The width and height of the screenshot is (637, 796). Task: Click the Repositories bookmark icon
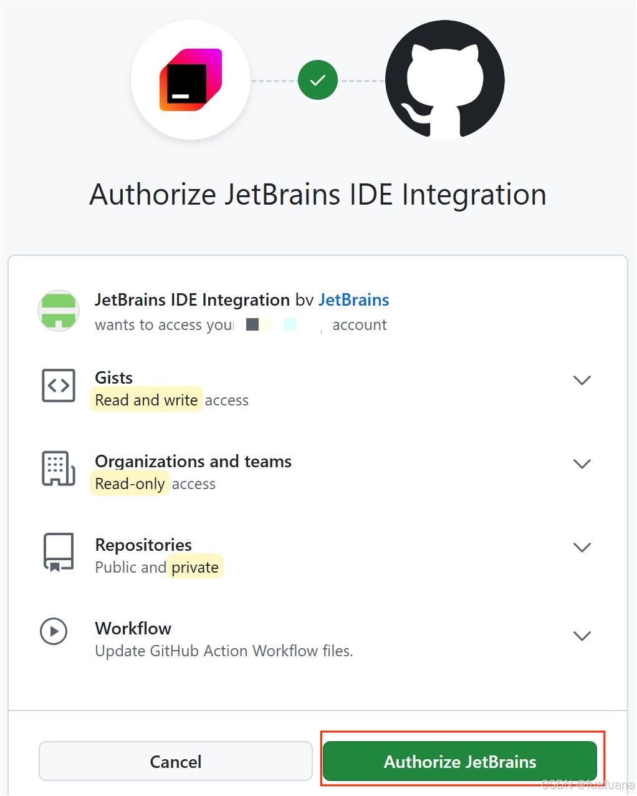[58, 553]
